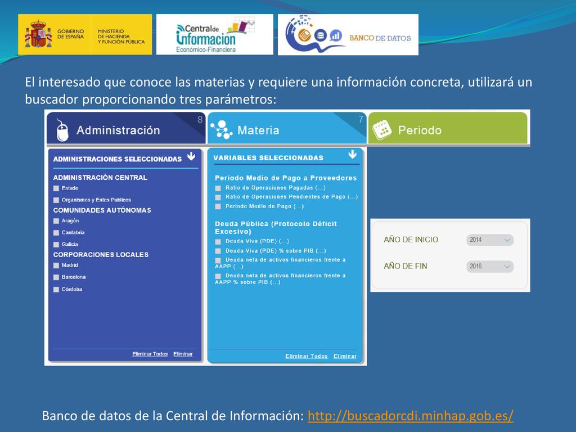Open the Año de Fin dropdown

coord(490,266)
